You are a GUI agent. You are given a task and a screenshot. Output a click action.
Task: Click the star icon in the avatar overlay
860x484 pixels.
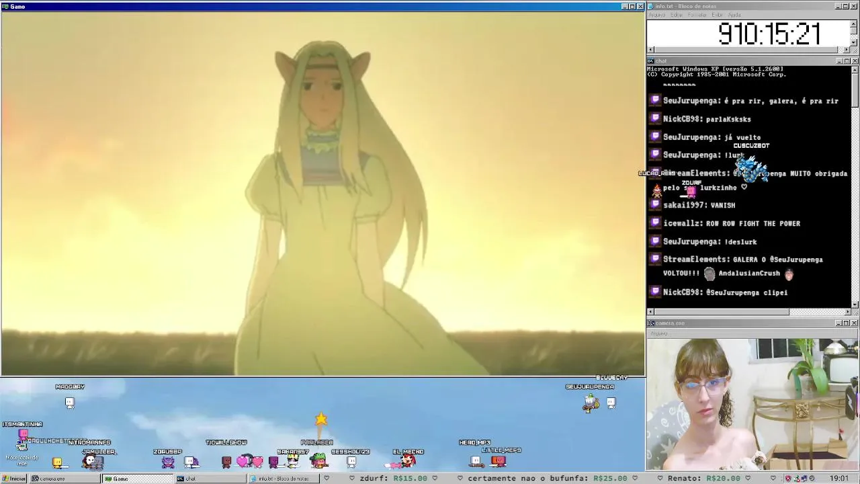[x=321, y=419]
